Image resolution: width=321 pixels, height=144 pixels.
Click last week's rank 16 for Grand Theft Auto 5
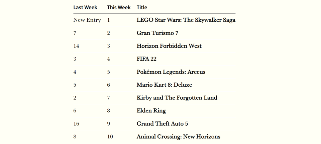(x=76, y=124)
